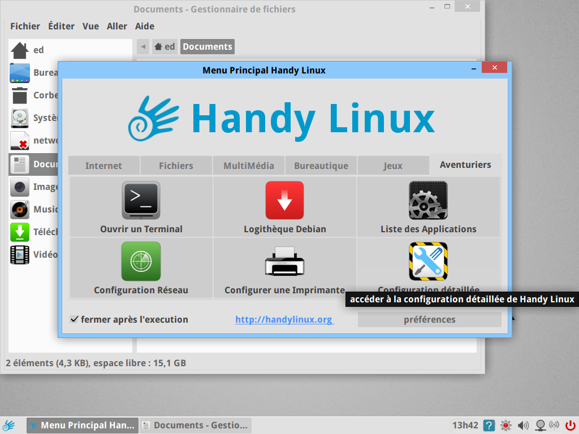Switch to the MultiMédia tab
579x434 pixels.
point(249,166)
